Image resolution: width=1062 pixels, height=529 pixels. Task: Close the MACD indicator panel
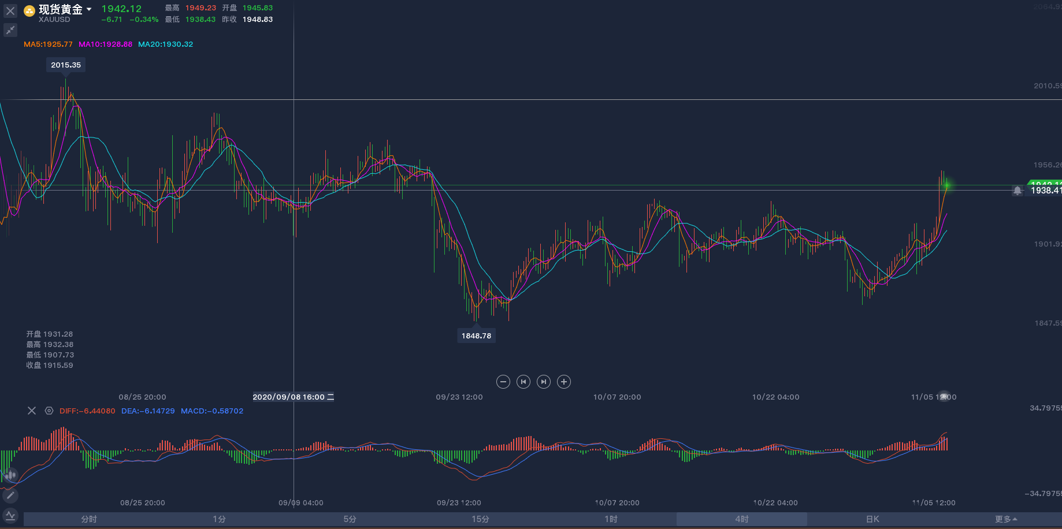pyautogui.click(x=32, y=411)
